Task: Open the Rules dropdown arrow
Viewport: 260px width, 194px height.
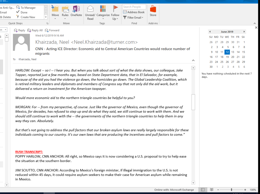Action: pyautogui.click(x=65, y=19)
